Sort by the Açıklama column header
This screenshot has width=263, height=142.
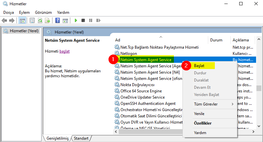point(243,40)
